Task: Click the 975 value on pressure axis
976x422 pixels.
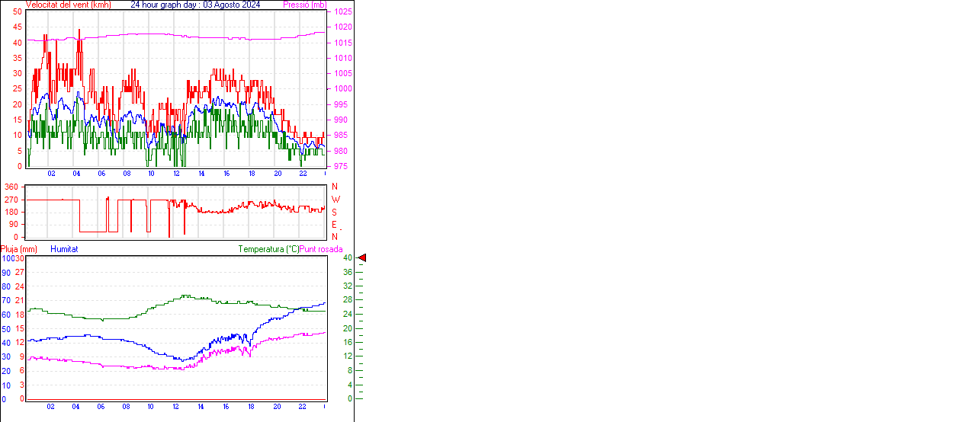Action: coord(341,166)
